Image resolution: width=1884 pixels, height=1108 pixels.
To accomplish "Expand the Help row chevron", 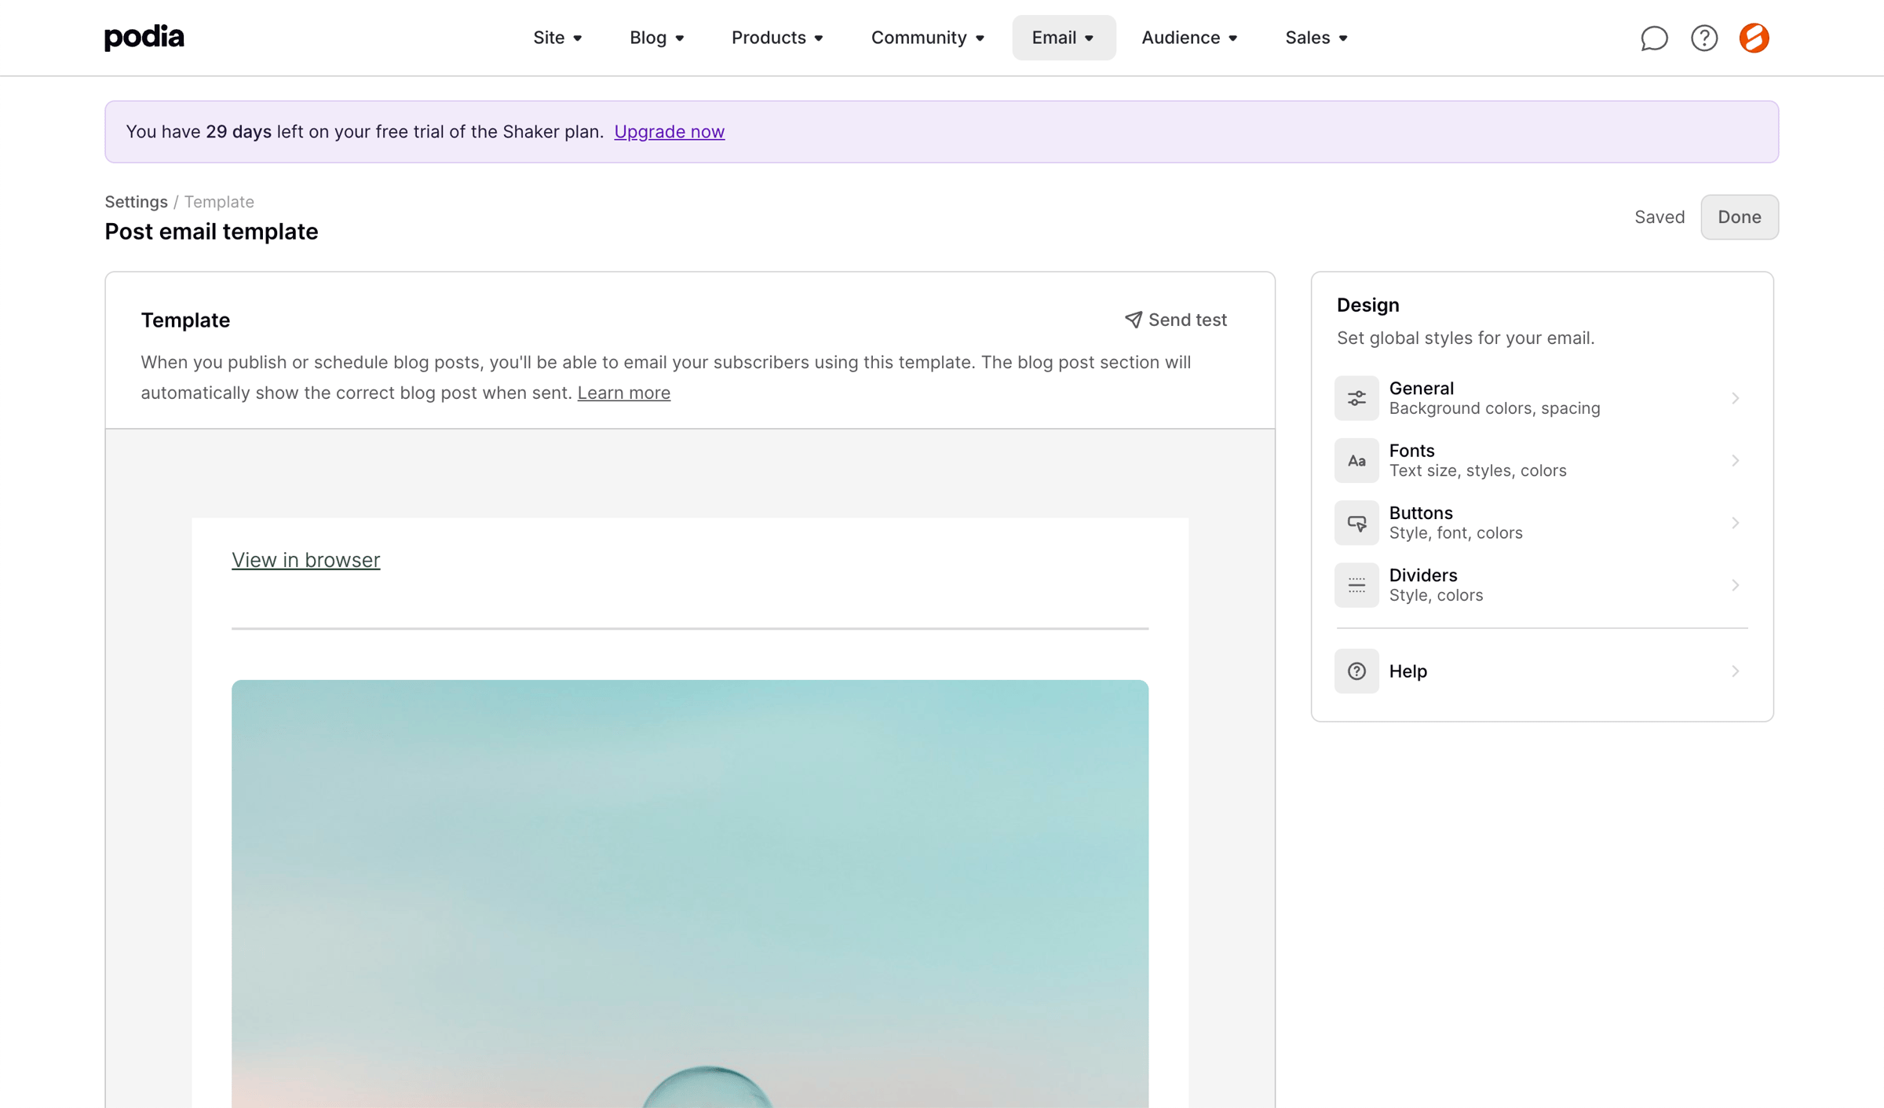I will pos(1736,671).
